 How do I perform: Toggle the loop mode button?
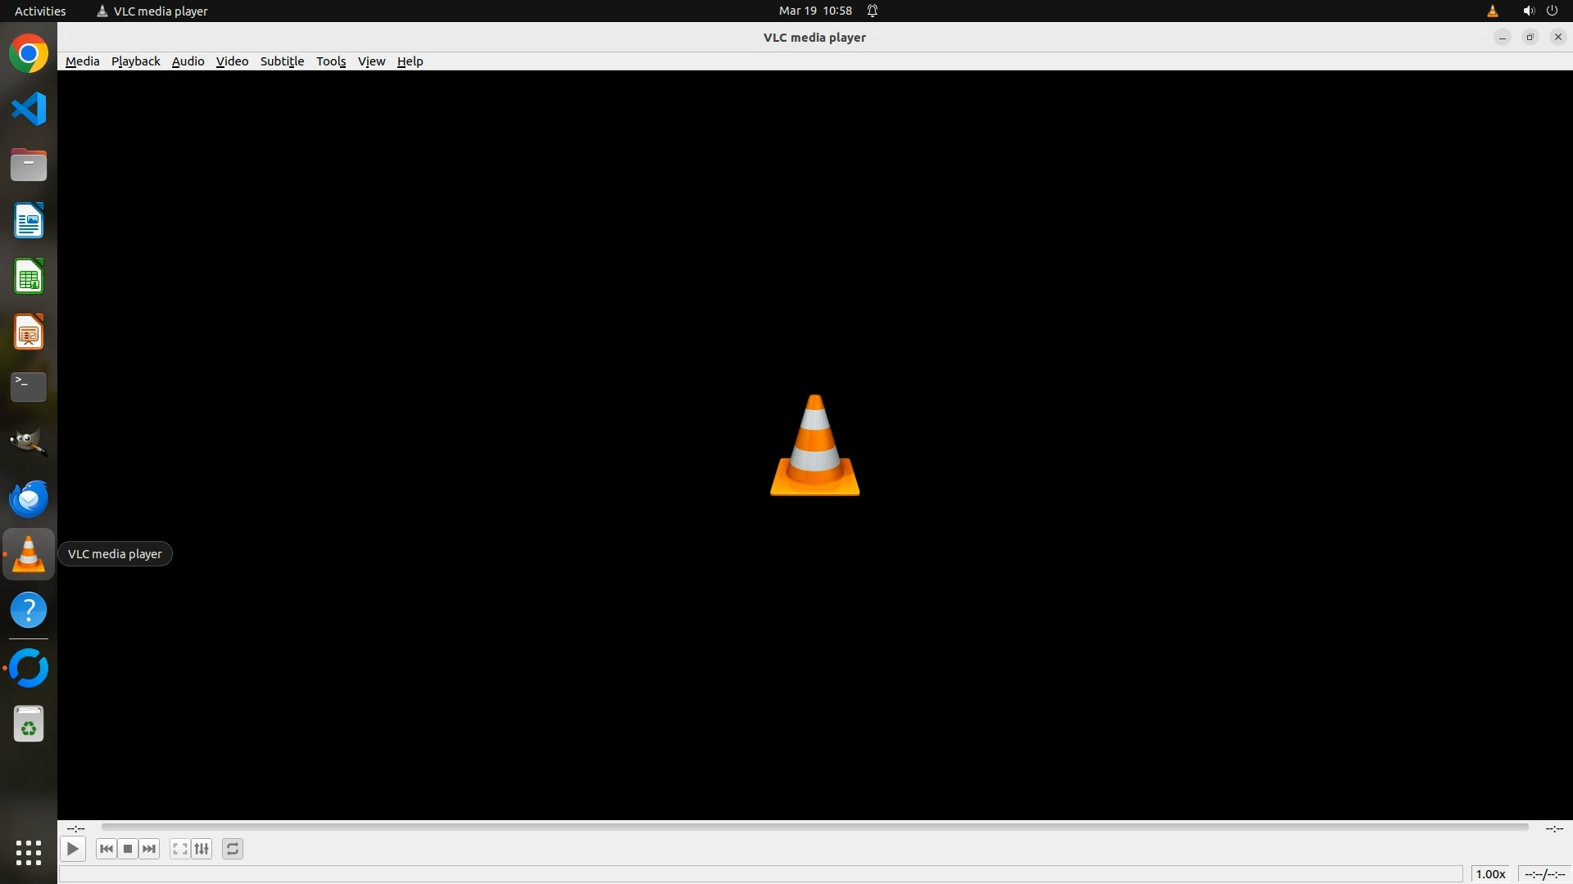(x=233, y=849)
